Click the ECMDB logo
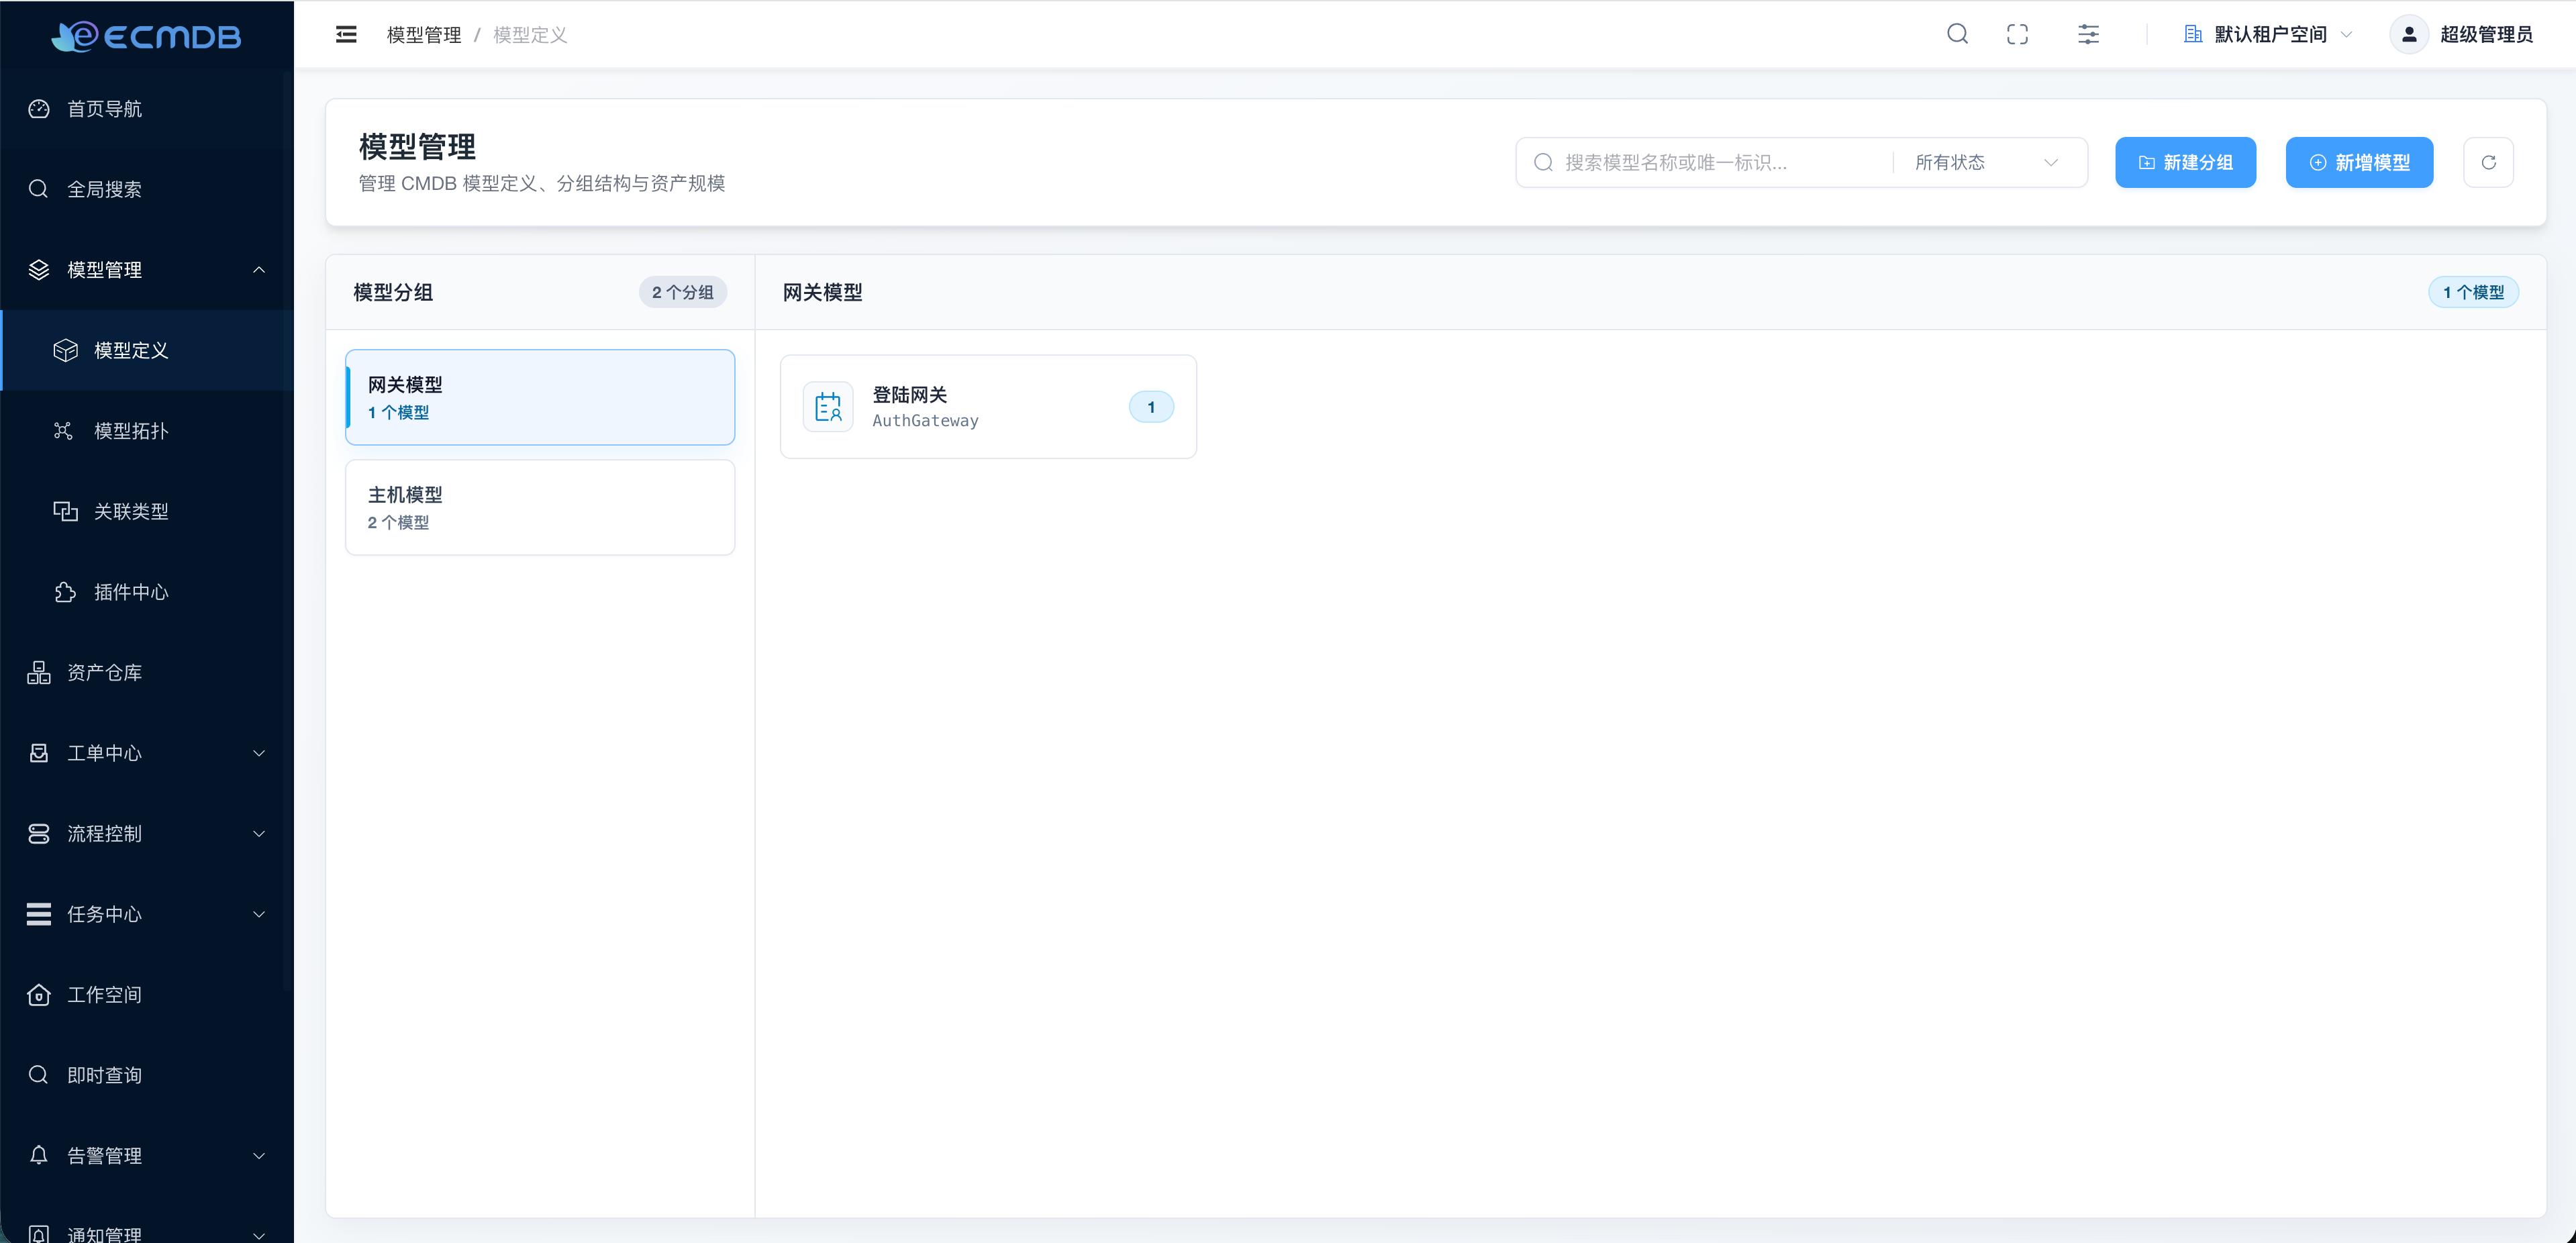Screen dimensions: 2576x1243 [146, 36]
